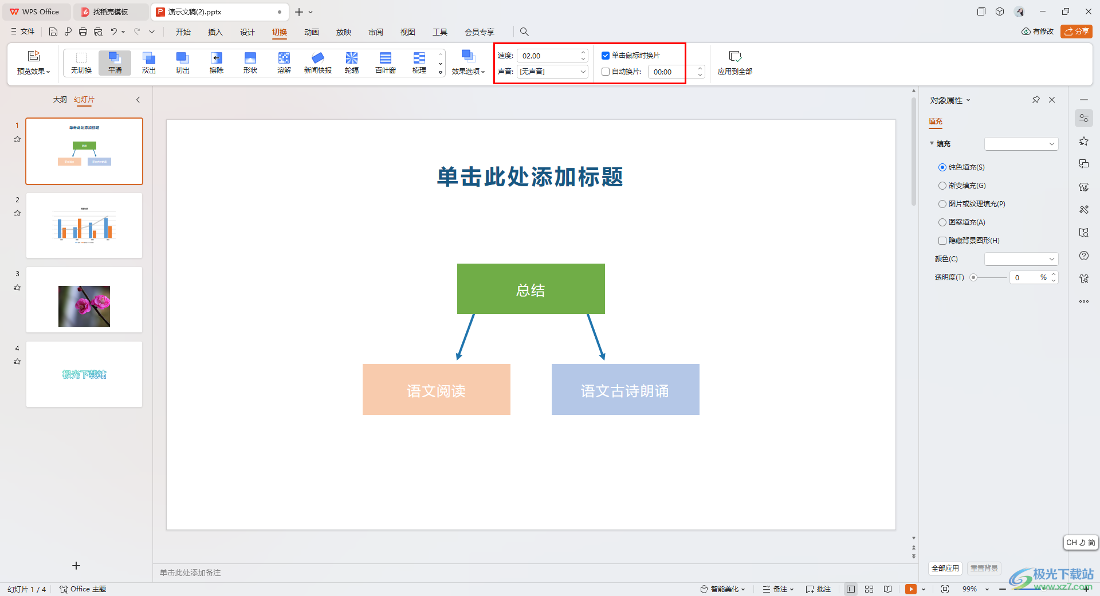The width and height of the screenshot is (1100, 596).
Task: Open the 颜色(C) color dropdown
Action: (x=1021, y=259)
